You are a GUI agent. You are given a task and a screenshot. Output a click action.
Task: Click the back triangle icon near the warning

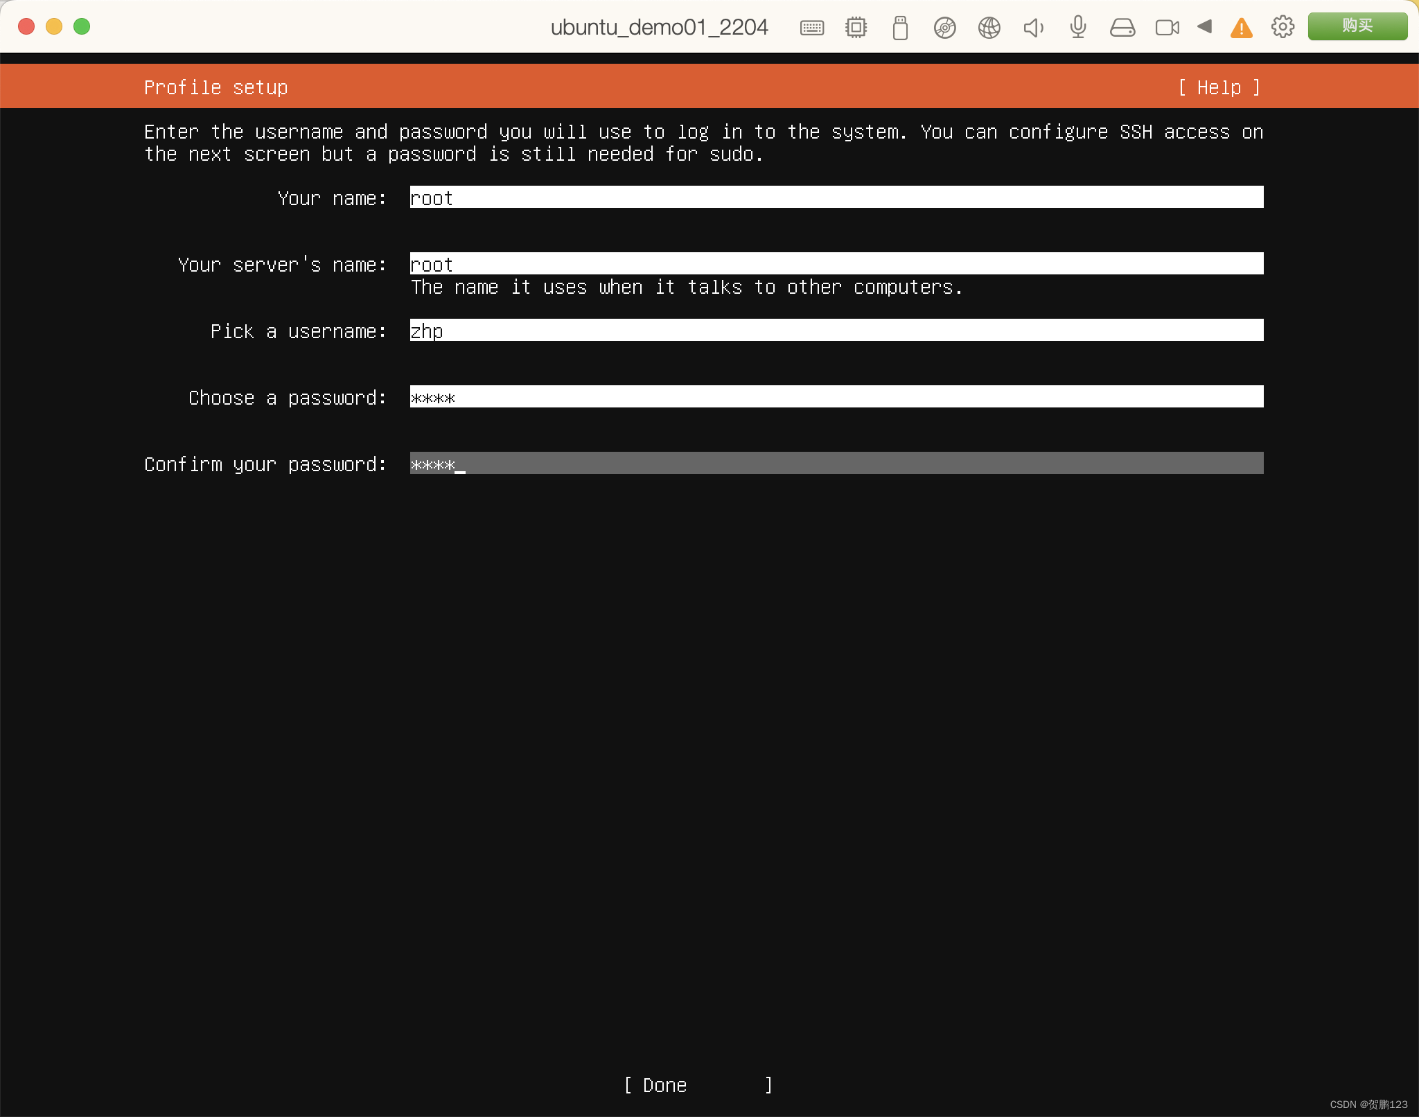(x=1205, y=26)
